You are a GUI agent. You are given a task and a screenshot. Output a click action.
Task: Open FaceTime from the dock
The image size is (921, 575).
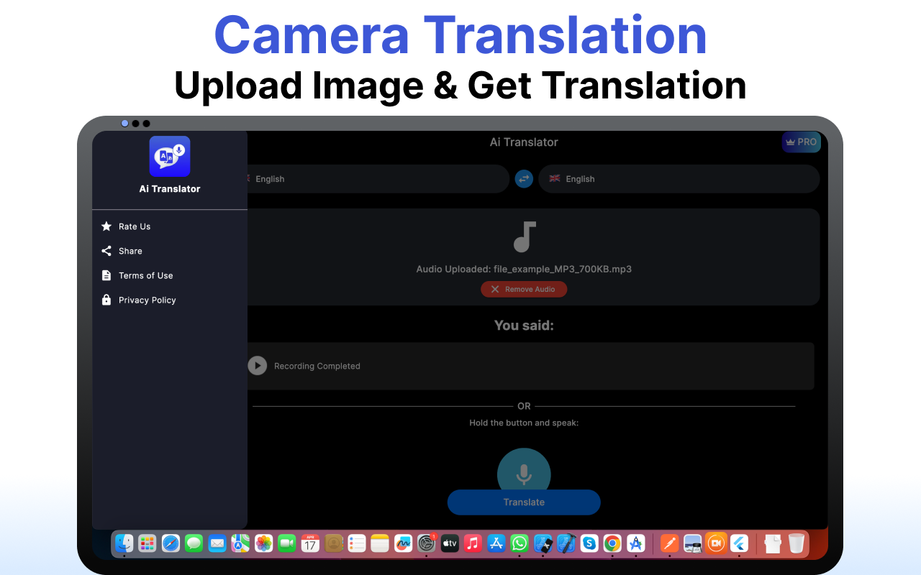click(287, 543)
